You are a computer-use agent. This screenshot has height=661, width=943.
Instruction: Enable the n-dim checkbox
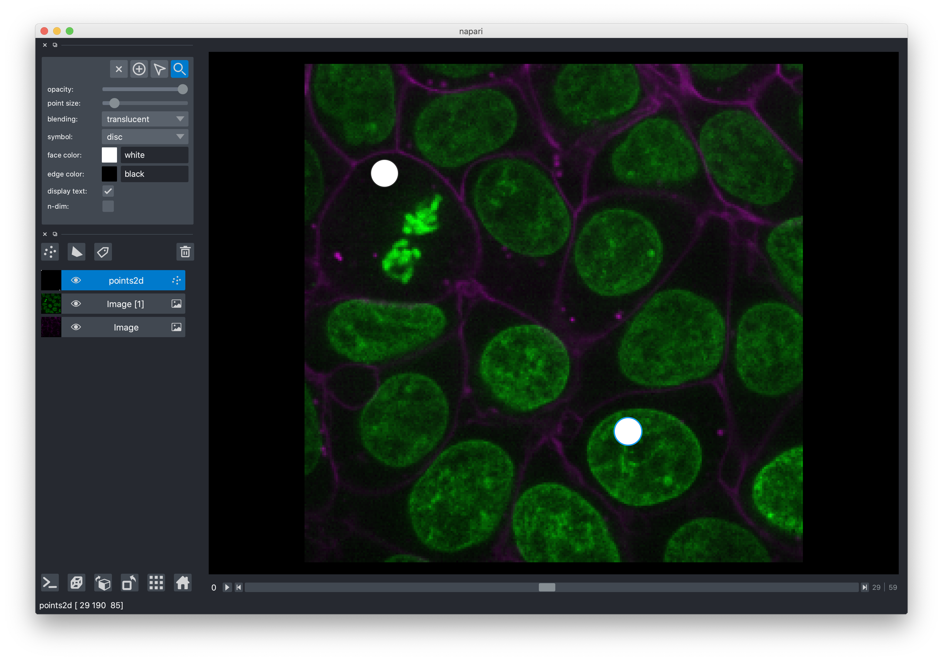[x=108, y=206]
